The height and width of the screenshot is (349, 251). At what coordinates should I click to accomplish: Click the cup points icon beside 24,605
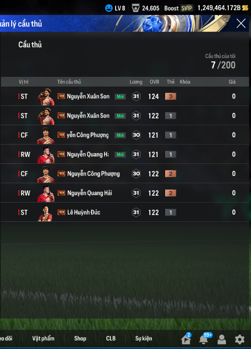(x=135, y=8)
